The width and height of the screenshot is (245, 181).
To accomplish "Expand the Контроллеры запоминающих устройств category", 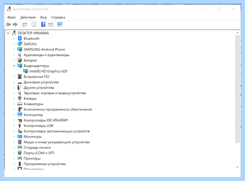I will 14,131.
